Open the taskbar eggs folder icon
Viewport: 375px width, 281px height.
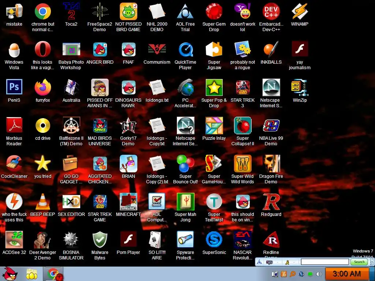pos(31,274)
